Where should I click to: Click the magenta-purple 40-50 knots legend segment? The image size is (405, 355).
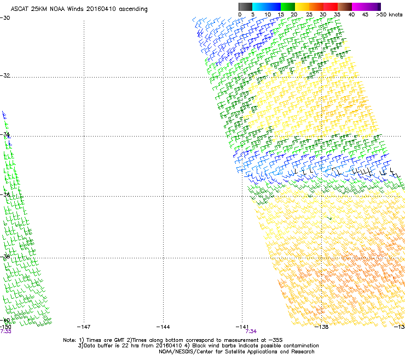(366, 7)
